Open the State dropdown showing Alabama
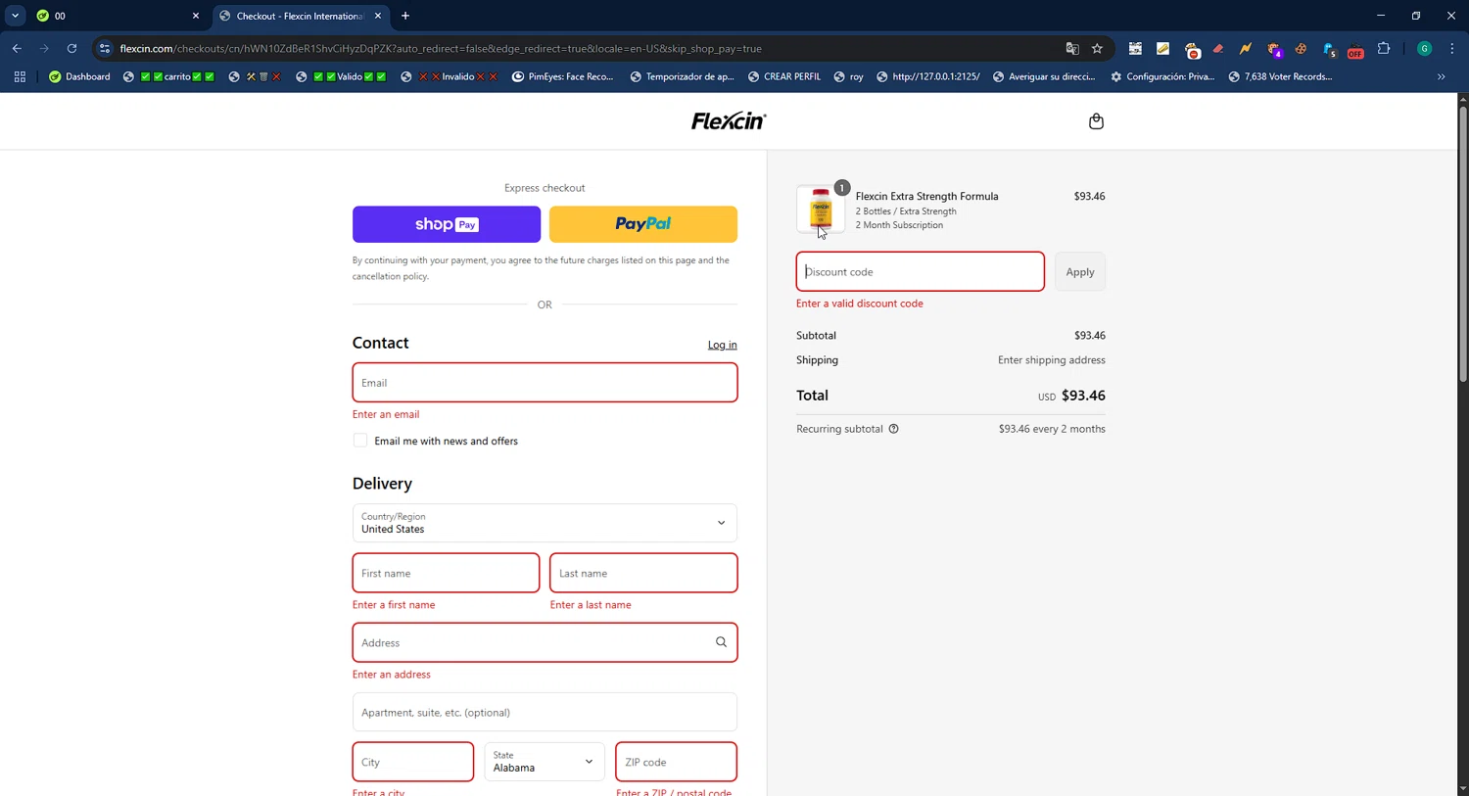Image resolution: width=1469 pixels, height=796 pixels. point(545,762)
